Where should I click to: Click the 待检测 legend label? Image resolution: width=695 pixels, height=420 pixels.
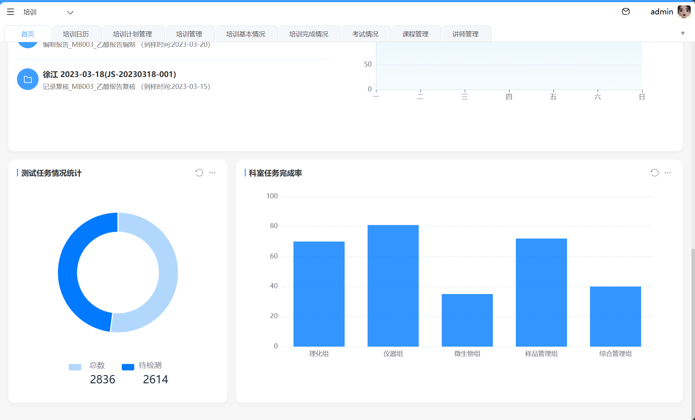[x=150, y=365]
